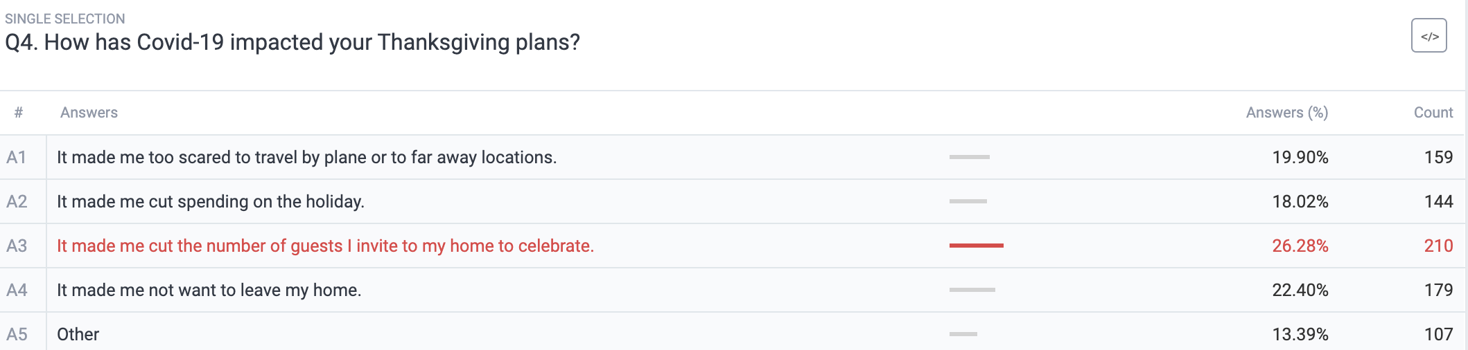Screen dimensions: 1468x350
Task: Click the Q4 Thanksgiving plans question title
Action: coord(292,43)
